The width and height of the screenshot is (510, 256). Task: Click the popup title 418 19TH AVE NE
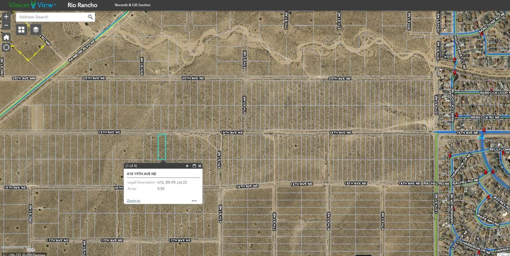141,174
